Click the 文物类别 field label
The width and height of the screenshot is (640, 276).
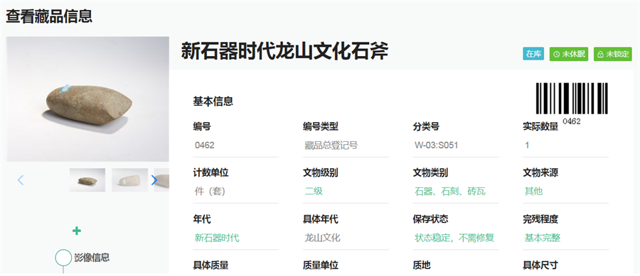[x=430, y=172]
